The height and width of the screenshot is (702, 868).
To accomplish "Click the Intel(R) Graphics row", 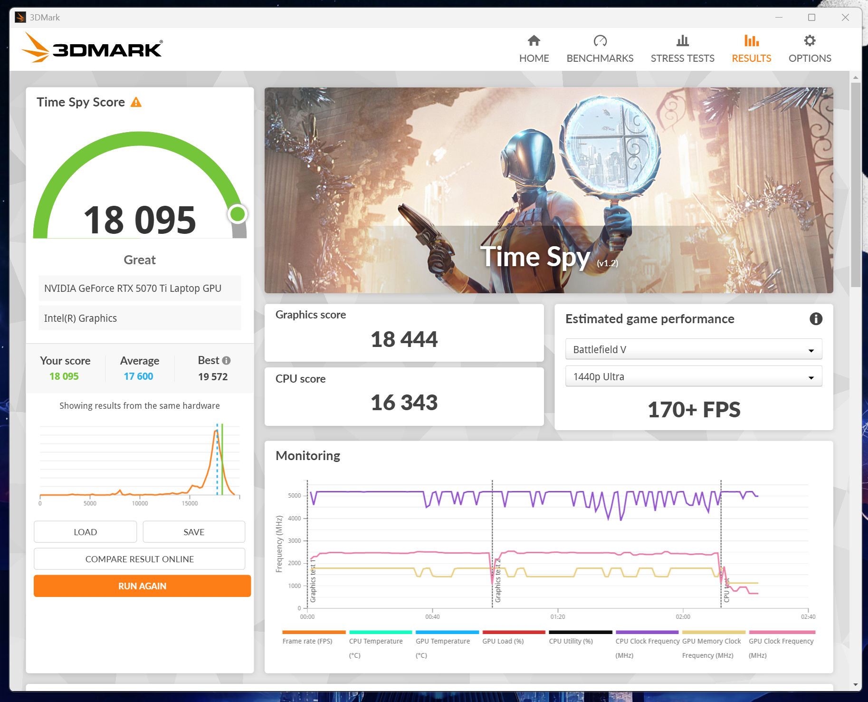I will (x=140, y=318).
